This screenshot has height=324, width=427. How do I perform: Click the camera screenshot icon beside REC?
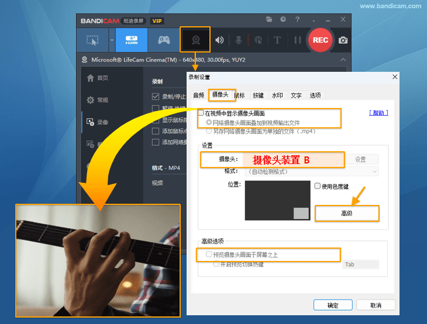click(x=343, y=40)
